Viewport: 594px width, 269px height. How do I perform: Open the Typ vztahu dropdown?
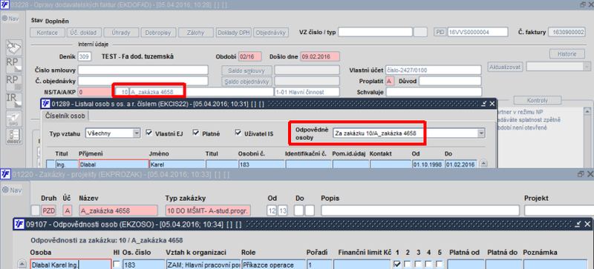[137, 133]
